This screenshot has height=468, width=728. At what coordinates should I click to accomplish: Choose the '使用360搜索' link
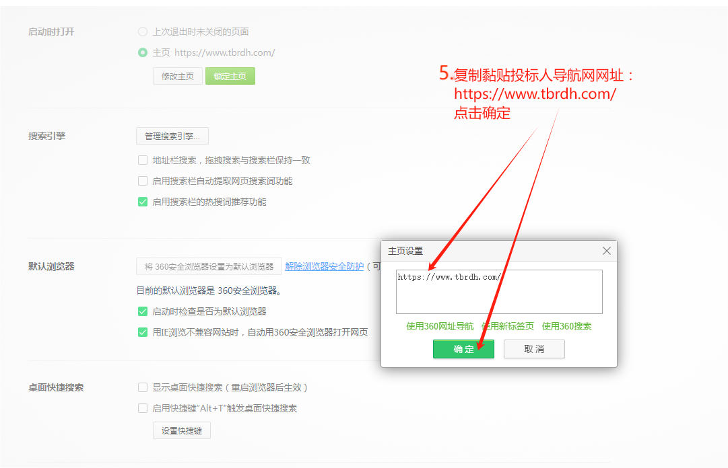[566, 326]
